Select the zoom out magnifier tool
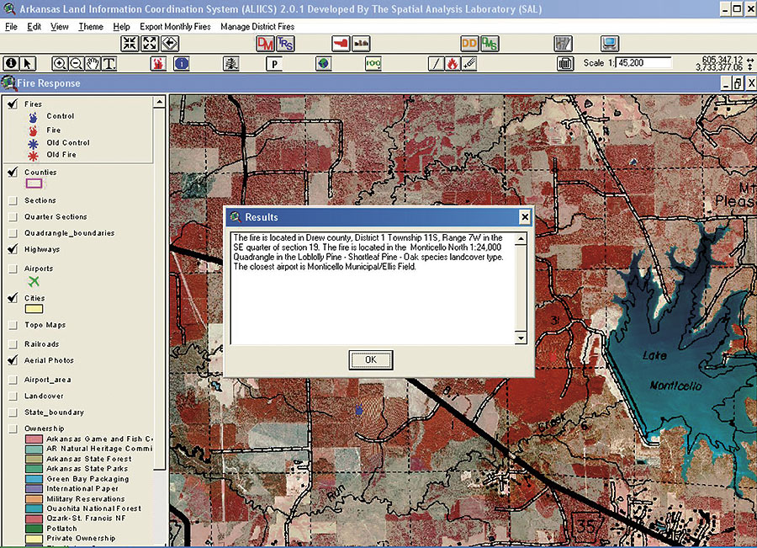The width and height of the screenshot is (757, 548). tap(76, 63)
